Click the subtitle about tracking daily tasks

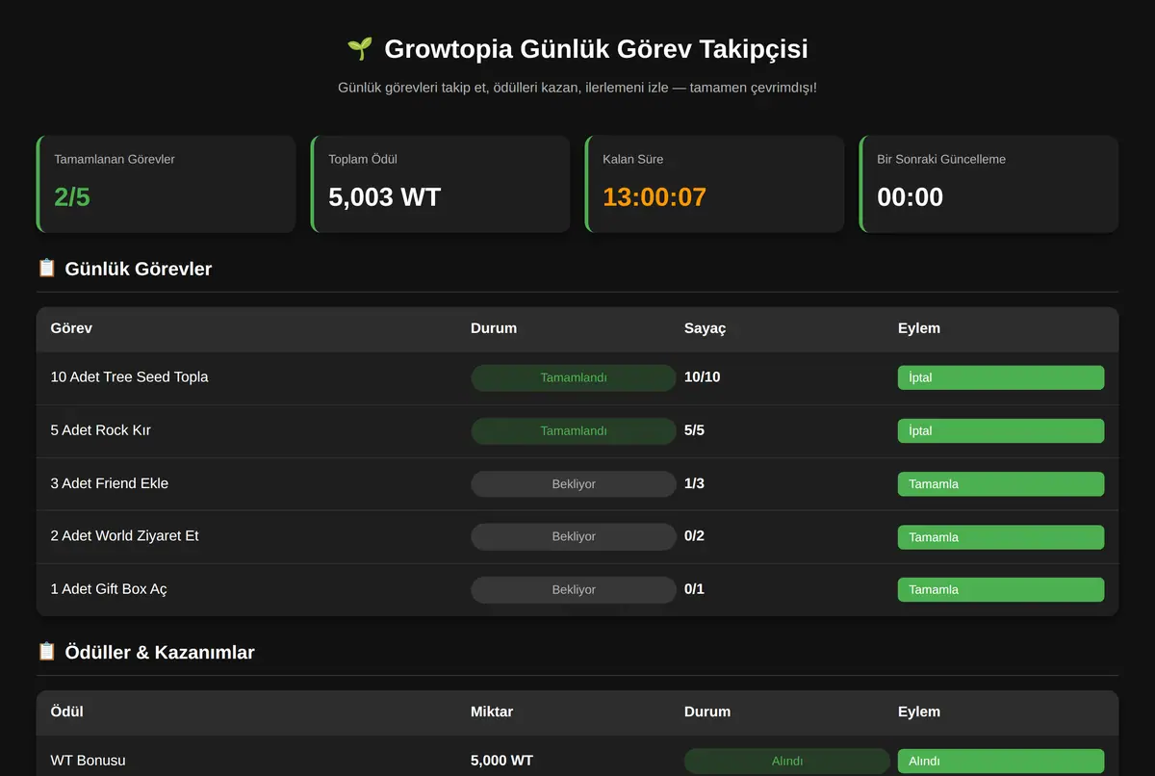click(x=577, y=88)
